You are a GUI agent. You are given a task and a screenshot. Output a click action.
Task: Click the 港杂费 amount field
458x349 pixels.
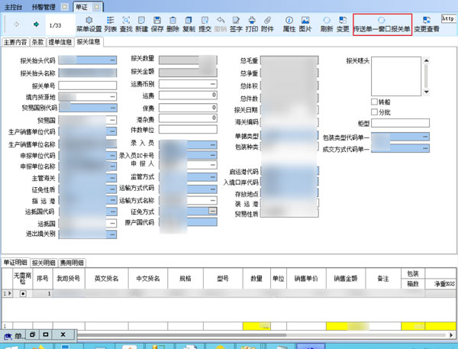[x=188, y=118]
